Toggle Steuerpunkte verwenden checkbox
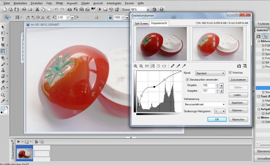270x165 pixels. 187,79
